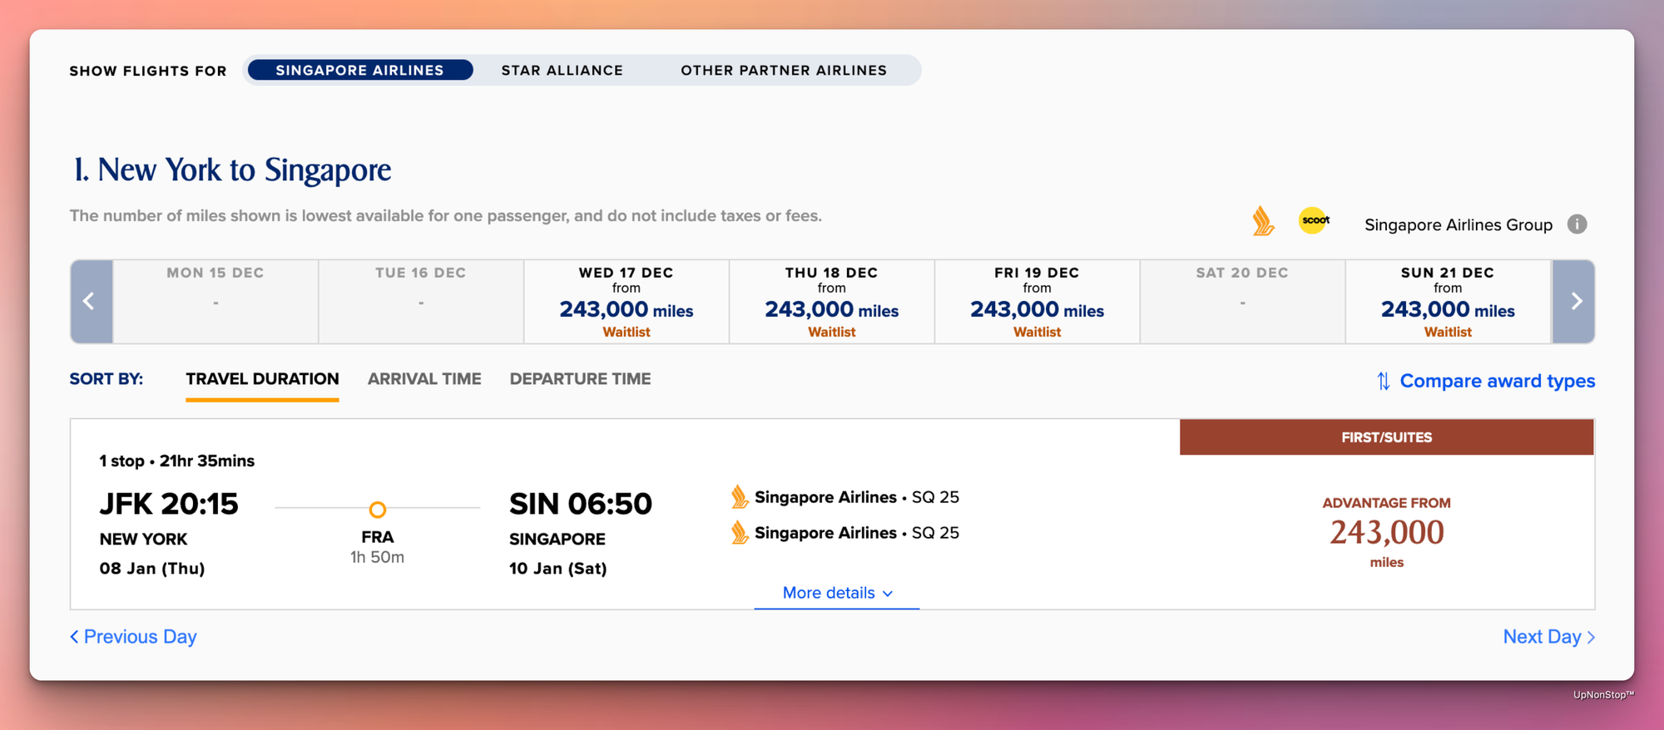Click JFK 20:15 departure text
Screen dimensions: 1664x730
click(x=169, y=504)
